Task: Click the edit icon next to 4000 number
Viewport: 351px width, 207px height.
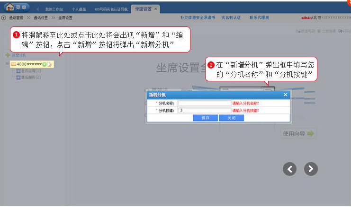Action: point(49,64)
